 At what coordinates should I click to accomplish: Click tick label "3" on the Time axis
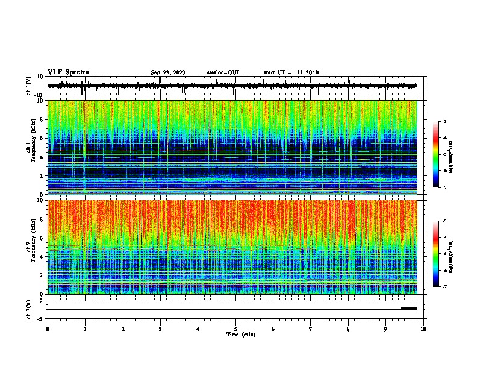point(160,329)
